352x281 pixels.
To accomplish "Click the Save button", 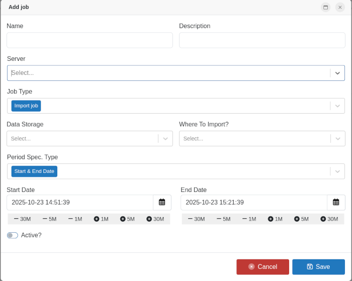I will (x=318, y=267).
